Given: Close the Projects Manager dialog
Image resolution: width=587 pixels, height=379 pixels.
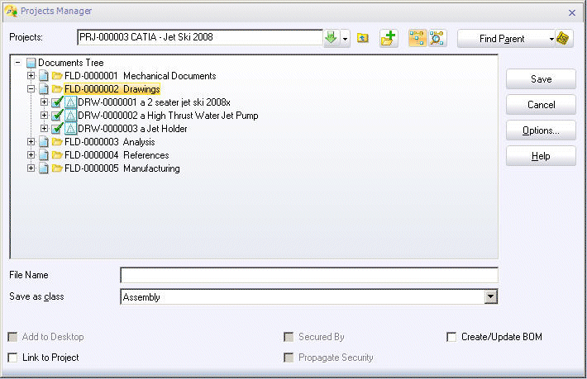Looking at the screenshot, I should point(571,12).
